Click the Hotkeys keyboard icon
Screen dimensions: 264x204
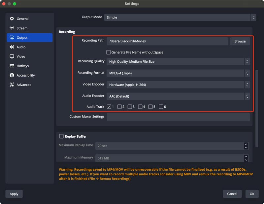[12, 66]
